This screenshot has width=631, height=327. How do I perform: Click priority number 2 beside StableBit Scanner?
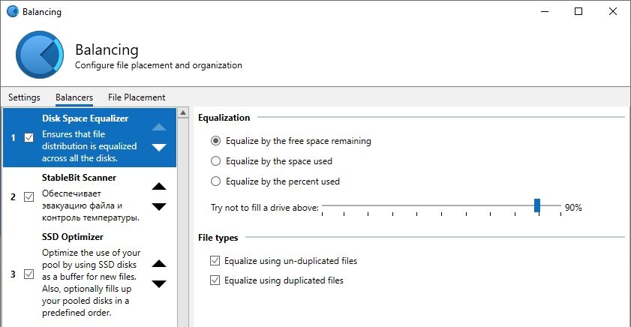(x=13, y=196)
